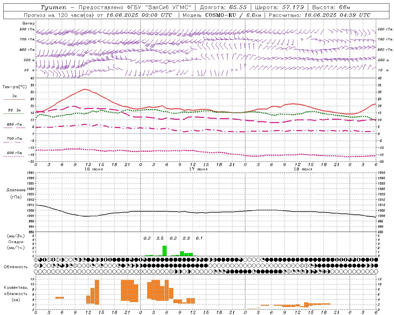The image size is (394, 315).
Task: Click the '(км)' unit under convective cloudiness
Action: click(x=16, y=300)
